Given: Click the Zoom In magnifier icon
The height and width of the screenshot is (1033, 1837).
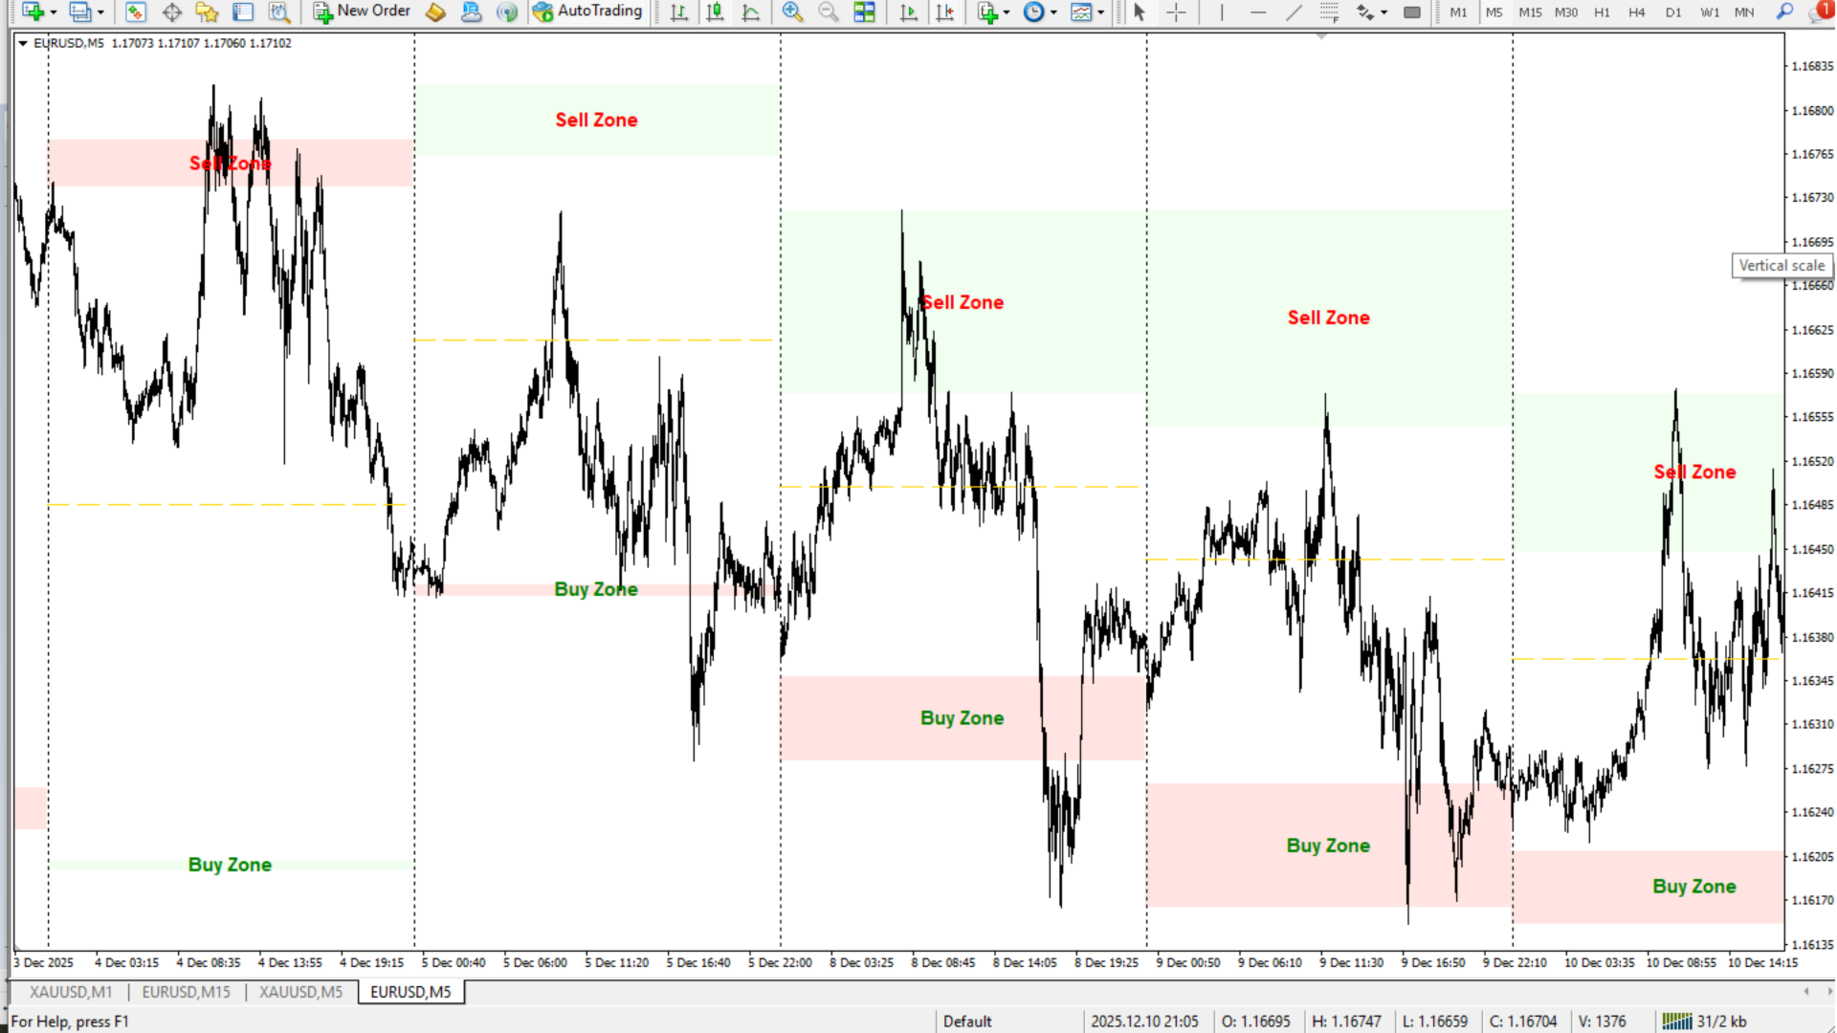Looking at the screenshot, I should point(791,11).
